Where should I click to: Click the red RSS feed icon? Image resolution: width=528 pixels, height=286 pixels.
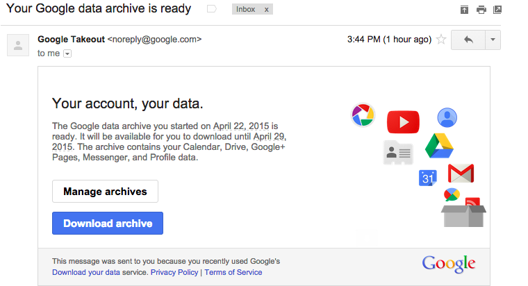coord(472,201)
